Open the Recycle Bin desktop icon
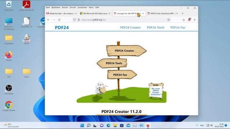Image resolution: width=230 pixels, height=129 pixels. (9, 6)
